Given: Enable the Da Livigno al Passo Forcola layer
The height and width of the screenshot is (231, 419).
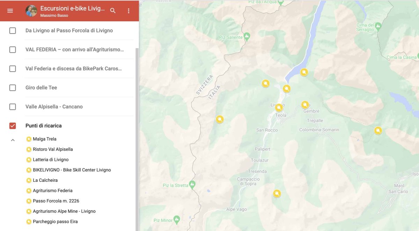Looking at the screenshot, I should point(12,30).
